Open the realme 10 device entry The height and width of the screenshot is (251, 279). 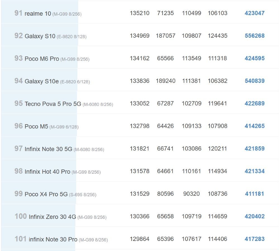[x=38, y=13]
